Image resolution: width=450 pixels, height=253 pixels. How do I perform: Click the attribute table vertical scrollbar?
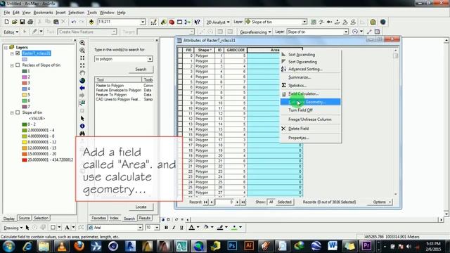click(x=396, y=122)
